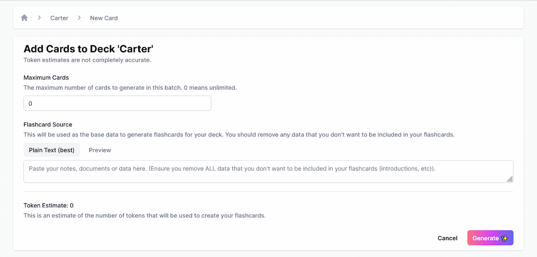Image resolution: width=537 pixels, height=257 pixels.
Task: Click into the notes paste textarea
Action: pyautogui.click(x=268, y=171)
